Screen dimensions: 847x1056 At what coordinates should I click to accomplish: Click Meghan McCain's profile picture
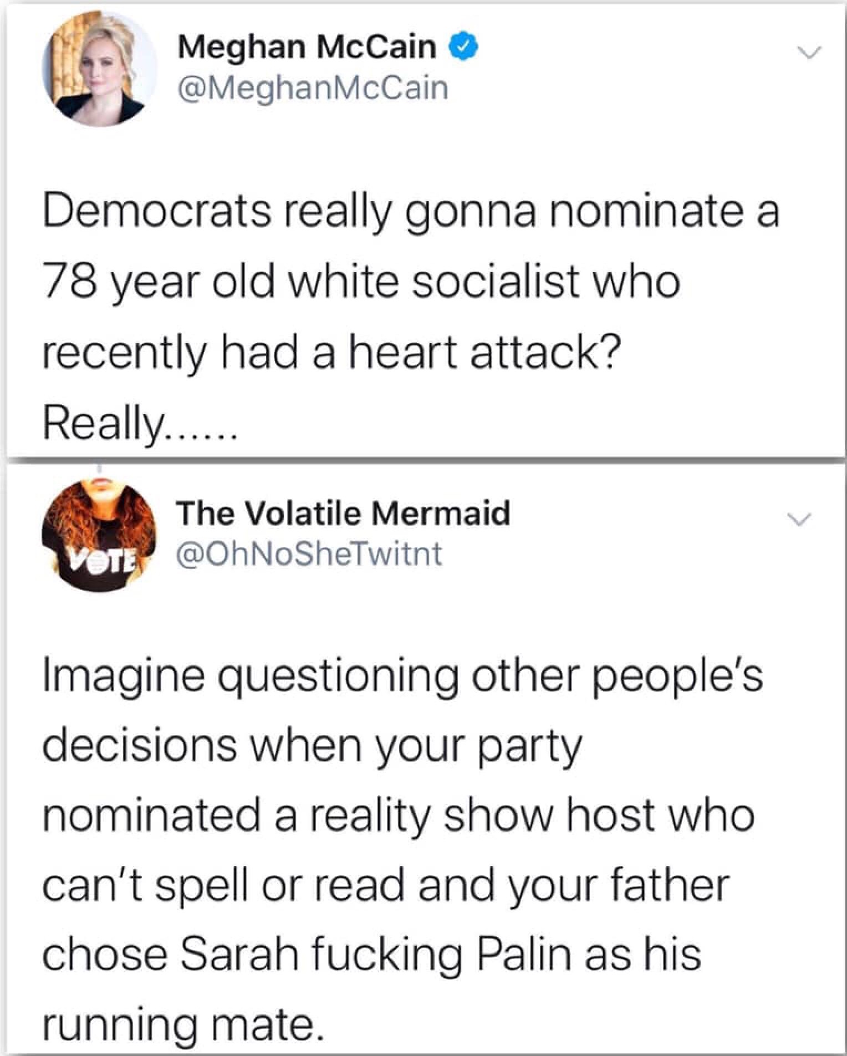[x=100, y=69]
